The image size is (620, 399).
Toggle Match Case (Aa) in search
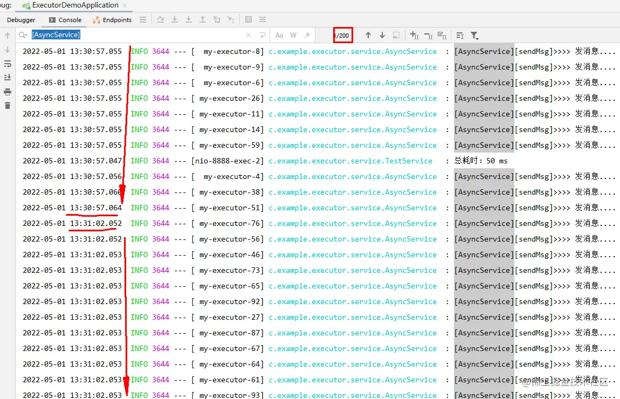coord(279,35)
